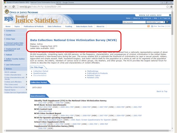Image resolution: width=177 pixels, height=133 pixels.
Task: Open the Topics navigation tab
Action: (x=17, y=26)
